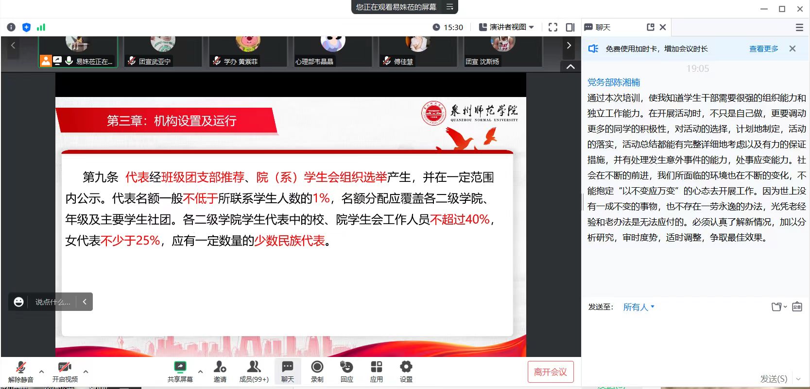Open the hamburger menu in chat panel
The height and width of the screenshot is (389, 810).
coord(799,28)
